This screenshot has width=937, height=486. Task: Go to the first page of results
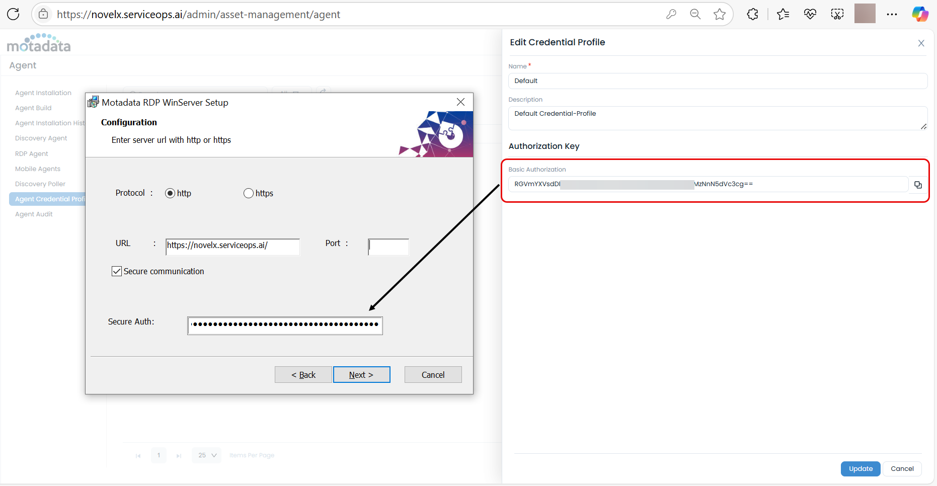point(138,456)
